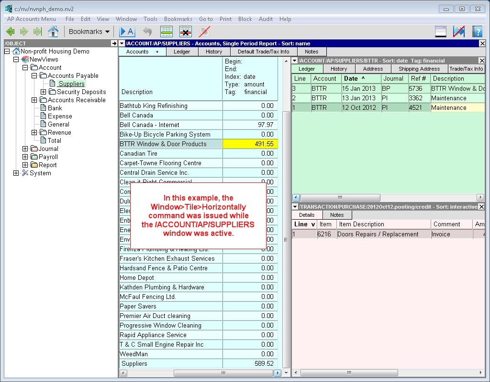Click the gray undo arrow icon
The height and width of the screenshot is (382, 490).
click(147, 32)
